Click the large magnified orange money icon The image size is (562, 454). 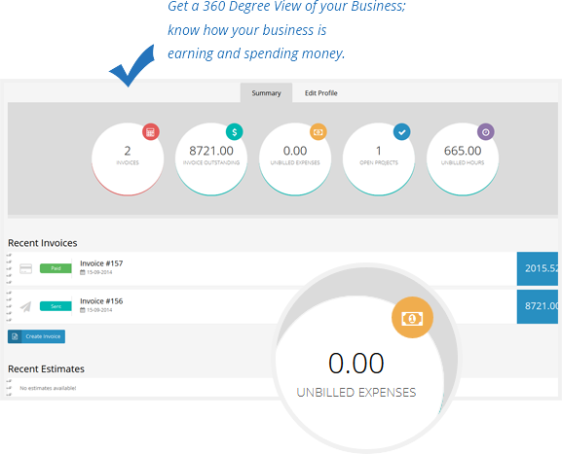[x=412, y=318]
